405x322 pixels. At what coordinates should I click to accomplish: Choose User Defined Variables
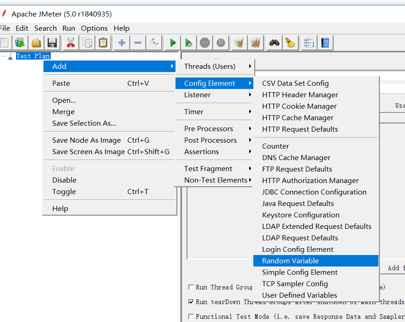(316, 295)
